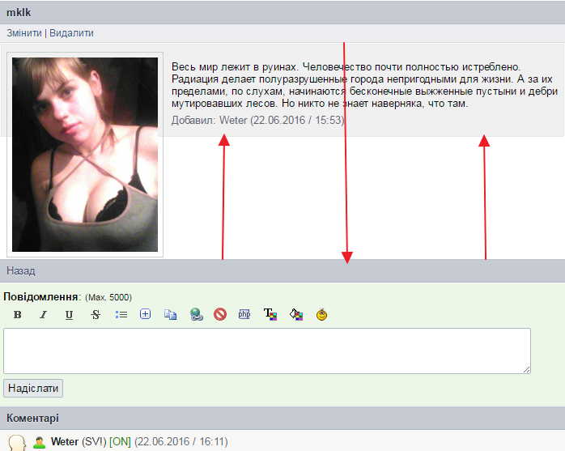This screenshot has width=565, height=451.
Task: Click the Видалити link
Action: click(x=71, y=33)
